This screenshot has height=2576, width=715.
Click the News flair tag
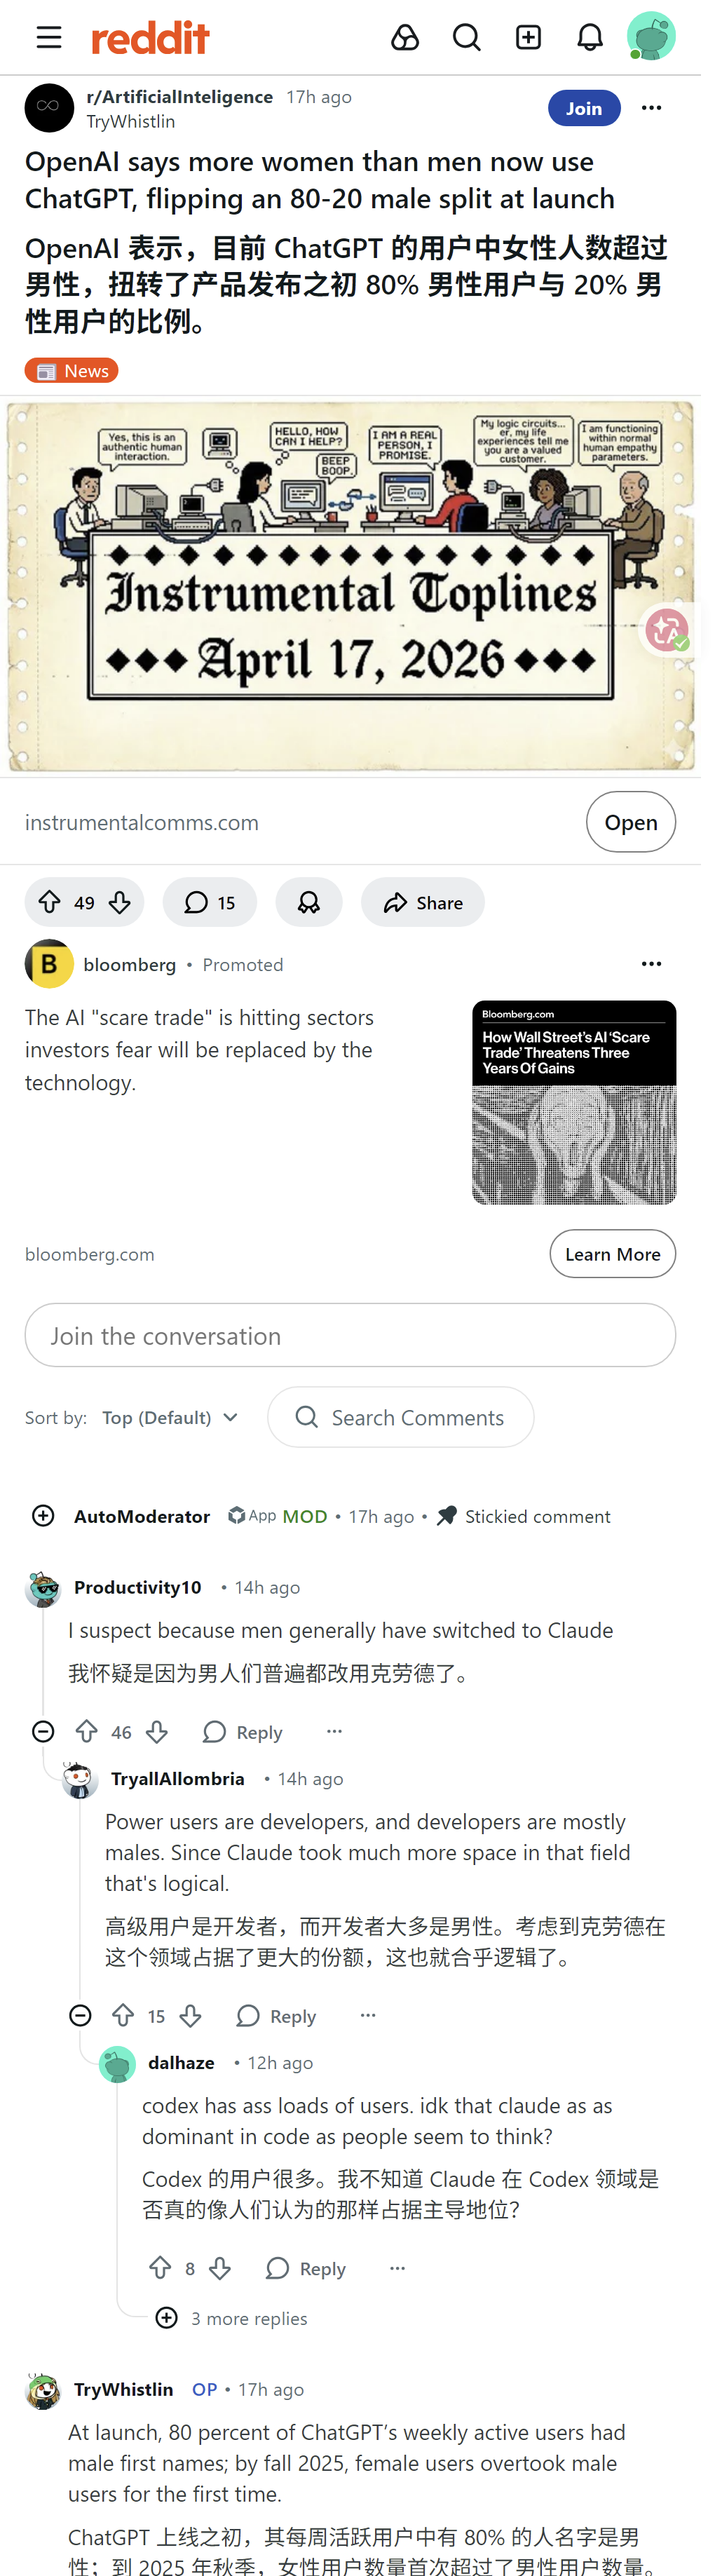pos(72,371)
